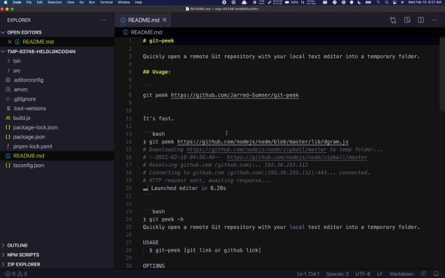The height and width of the screenshot is (278, 445).
Task: Open package-lock.json file
Action: tap(57, 127)
